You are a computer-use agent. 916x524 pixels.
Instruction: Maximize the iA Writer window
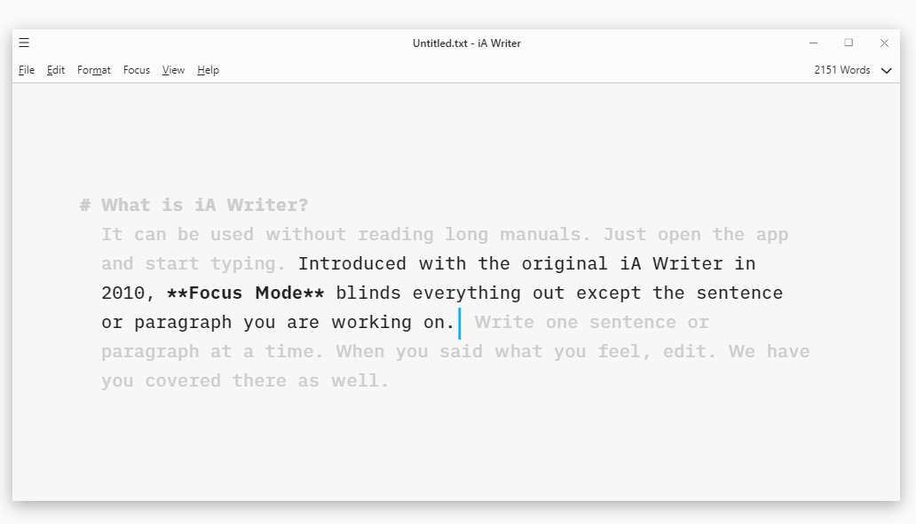click(x=849, y=43)
